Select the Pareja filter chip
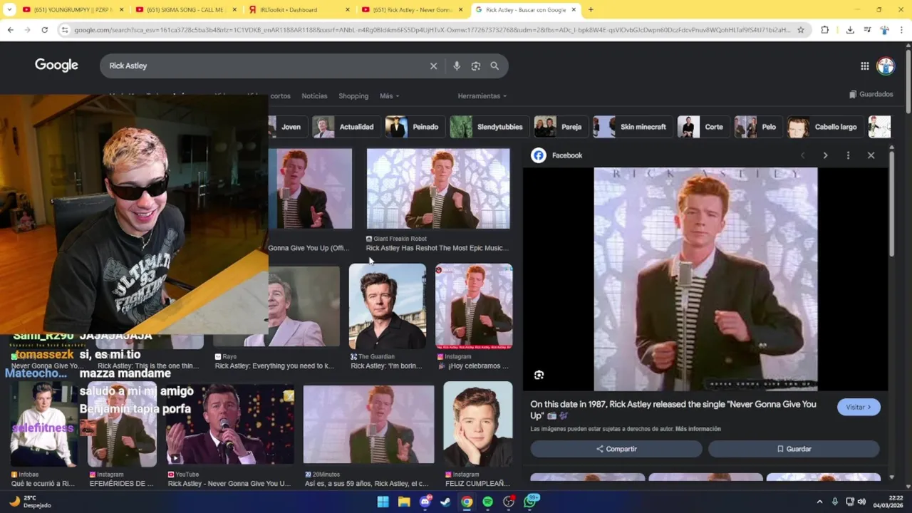912x513 pixels. (x=560, y=127)
